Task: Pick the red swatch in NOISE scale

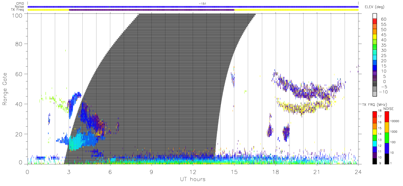Action: point(387,117)
